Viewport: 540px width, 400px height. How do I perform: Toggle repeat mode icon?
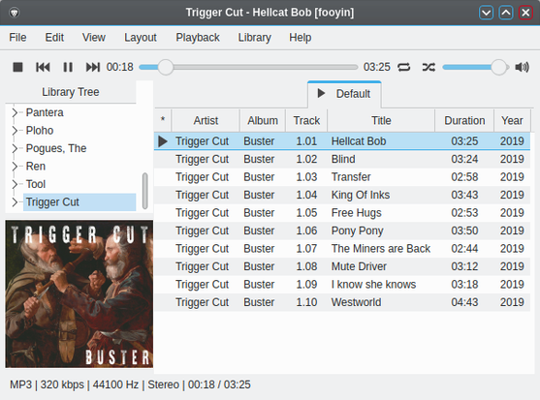click(x=403, y=67)
